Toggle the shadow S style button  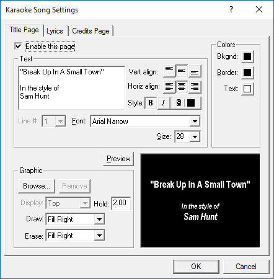(x=179, y=103)
